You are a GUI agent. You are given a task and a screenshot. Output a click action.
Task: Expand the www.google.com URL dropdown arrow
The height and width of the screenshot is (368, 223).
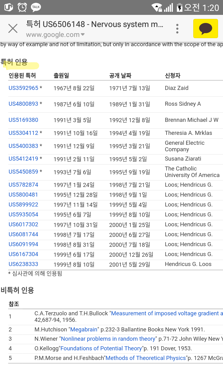point(83,35)
